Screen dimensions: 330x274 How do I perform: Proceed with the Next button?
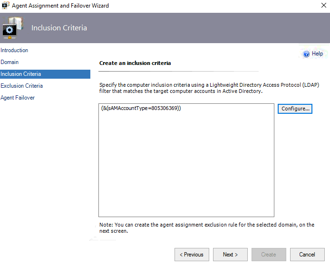point(230,255)
